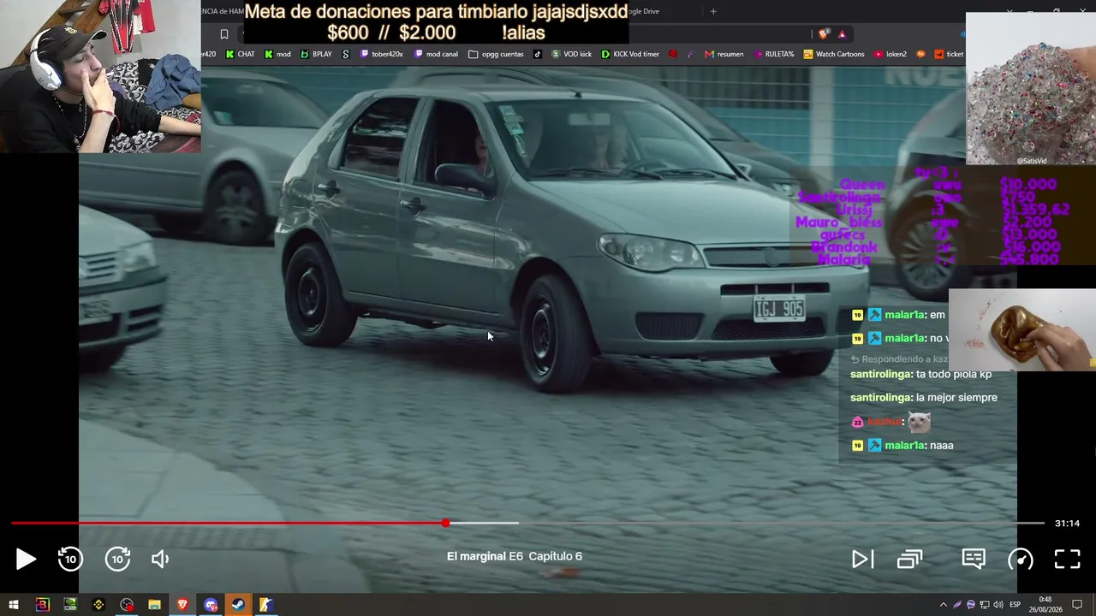Open the Windows Start menu
Image resolution: width=1096 pixels, height=616 pixels.
[14, 605]
